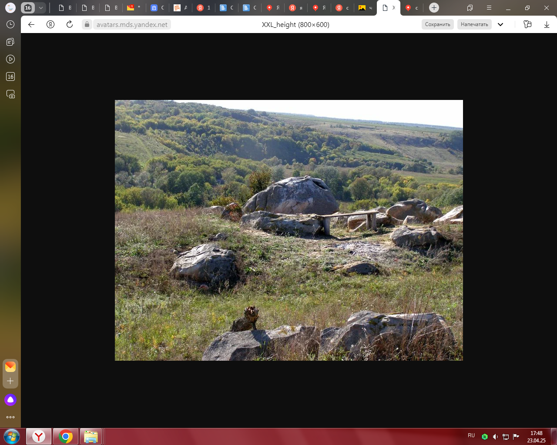The height and width of the screenshot is (445, 557).
Task: Open the downloads arrow icon
Action: [547, 24]
